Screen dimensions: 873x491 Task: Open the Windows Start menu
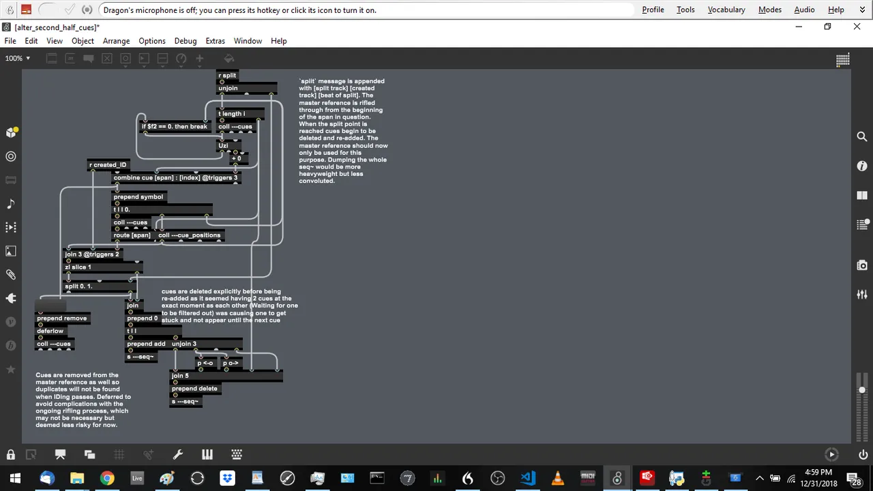[x=15, y=478]
